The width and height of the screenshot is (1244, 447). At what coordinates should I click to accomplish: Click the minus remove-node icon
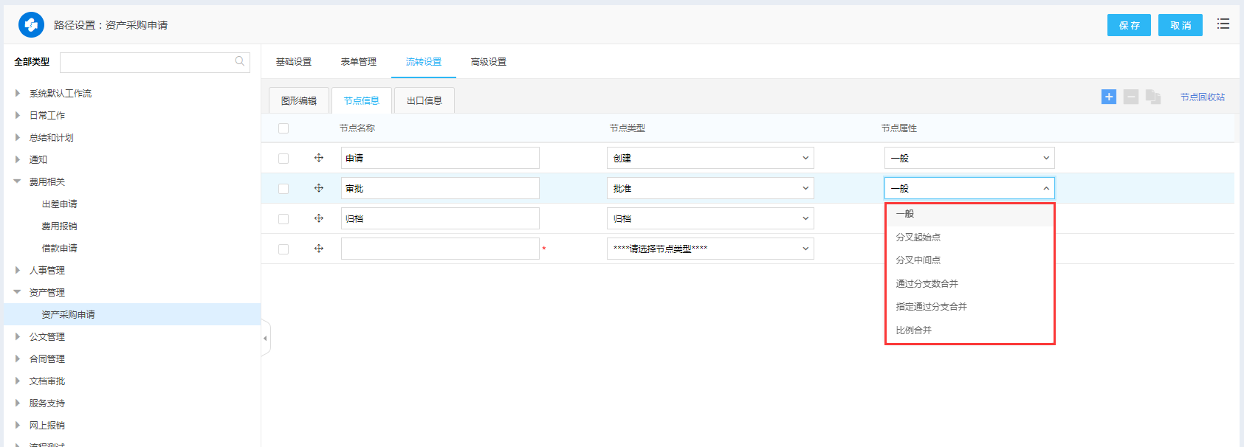[x=1130, y=97]
